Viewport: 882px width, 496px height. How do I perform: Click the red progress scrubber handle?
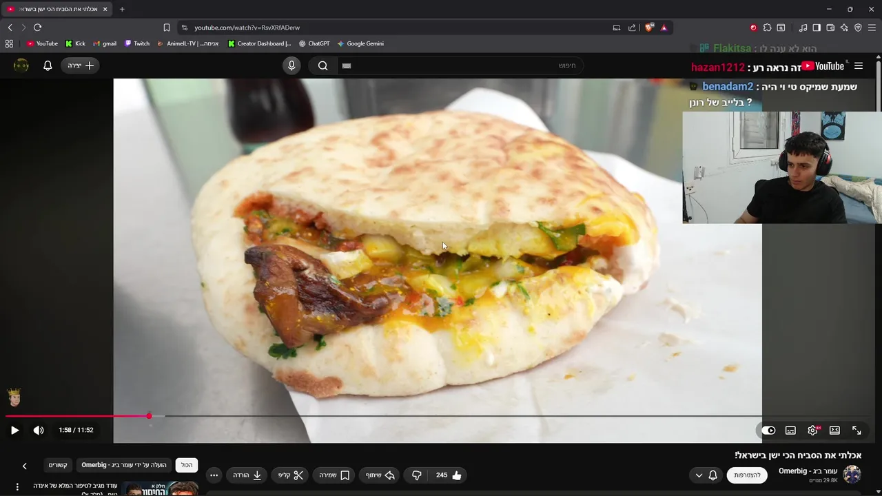pyautogui.click(x=149, y=416)
